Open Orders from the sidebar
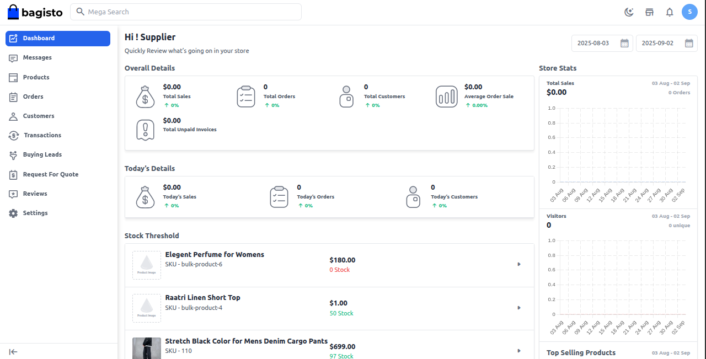The width and height of the screenshot is (706, 359). click(33, 97)
